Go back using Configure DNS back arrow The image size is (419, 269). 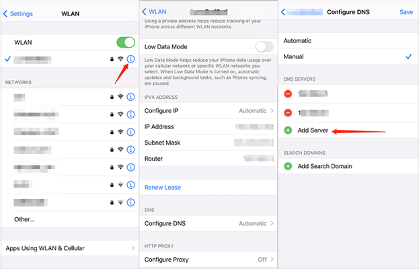pyautogui.click(x=283, y=12)
